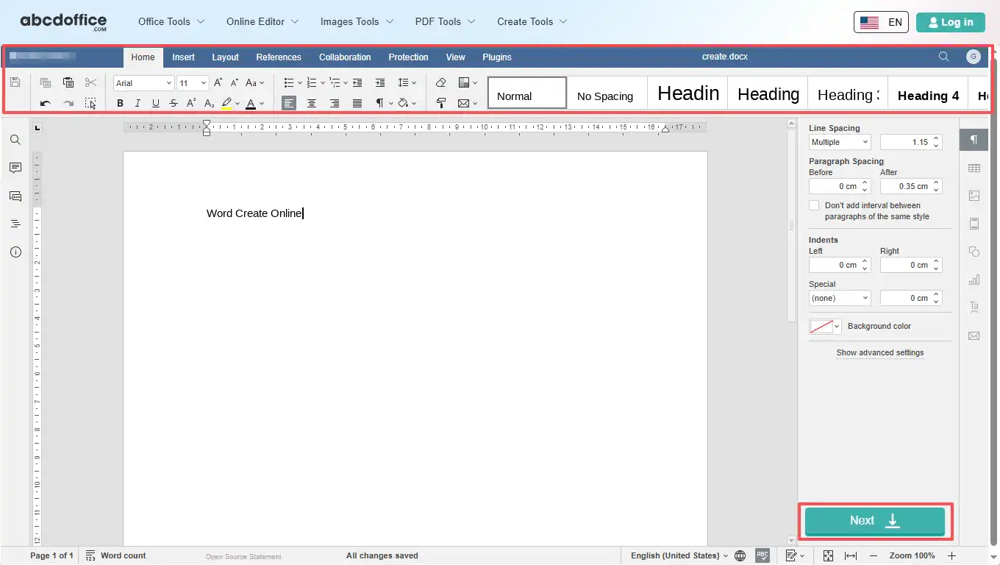Image resolution: width=1000 pixels, height=565 pixels.
Task: Open the Chat panel in left sidebar
Action: coord(15,196)
